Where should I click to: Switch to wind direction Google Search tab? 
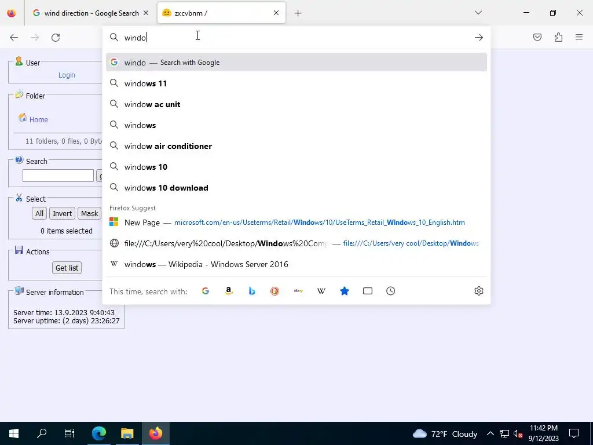pos(91,13)
